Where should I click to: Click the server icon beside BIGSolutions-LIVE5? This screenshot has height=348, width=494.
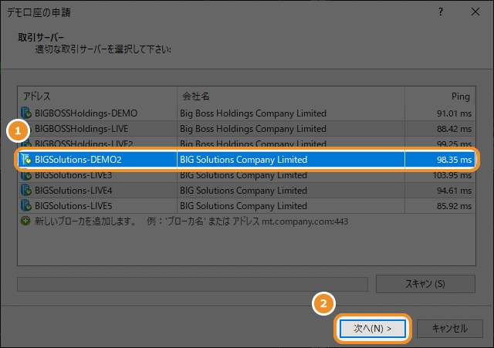25,206
